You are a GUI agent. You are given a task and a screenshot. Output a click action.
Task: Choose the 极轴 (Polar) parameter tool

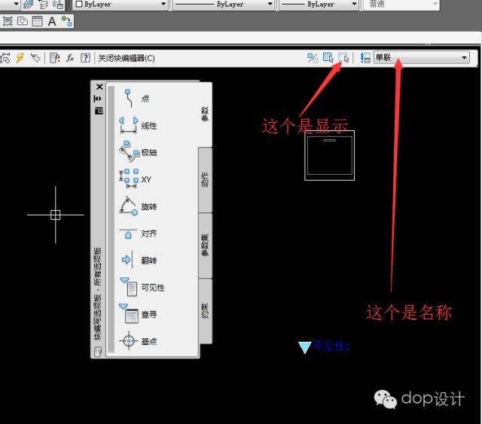point(137,152)
